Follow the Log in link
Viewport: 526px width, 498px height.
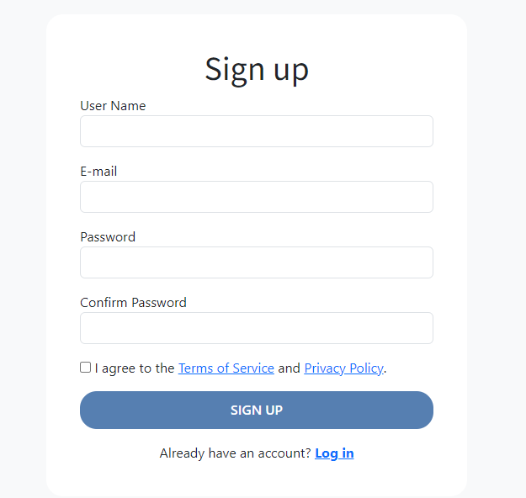pos(334,453)
